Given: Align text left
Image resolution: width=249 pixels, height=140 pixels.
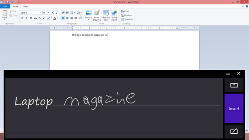Looking at the screenshot, I should click(63, 18).
